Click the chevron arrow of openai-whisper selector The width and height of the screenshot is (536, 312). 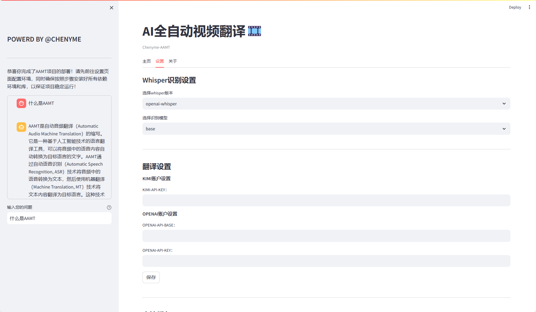504,104
